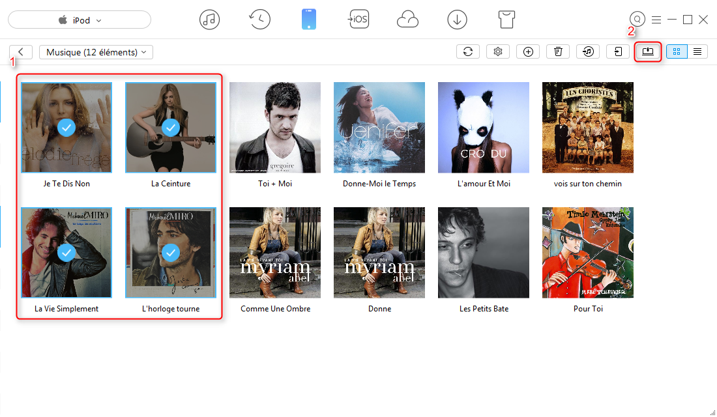
Task: Uncheck the Je Te Dis Non checkmark
Action: click(x=66, y=128)
